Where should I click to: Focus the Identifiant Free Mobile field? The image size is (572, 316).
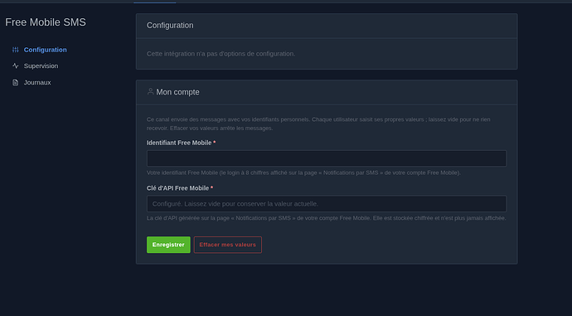327,158
